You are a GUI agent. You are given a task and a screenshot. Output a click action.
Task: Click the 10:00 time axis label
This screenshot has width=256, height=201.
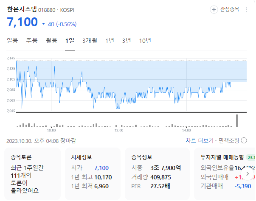(x=51, y=130)
